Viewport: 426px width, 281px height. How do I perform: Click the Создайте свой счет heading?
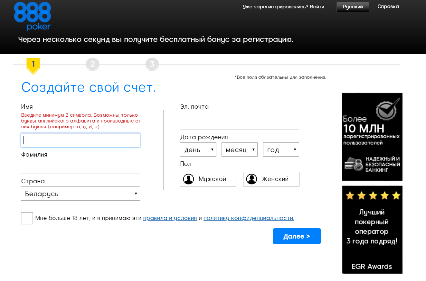(x=89, y=87)
